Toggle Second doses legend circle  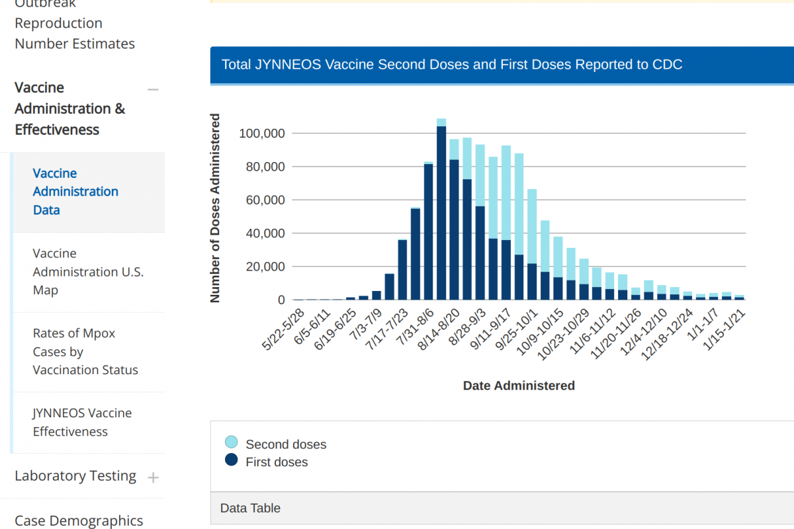(231, 442)
